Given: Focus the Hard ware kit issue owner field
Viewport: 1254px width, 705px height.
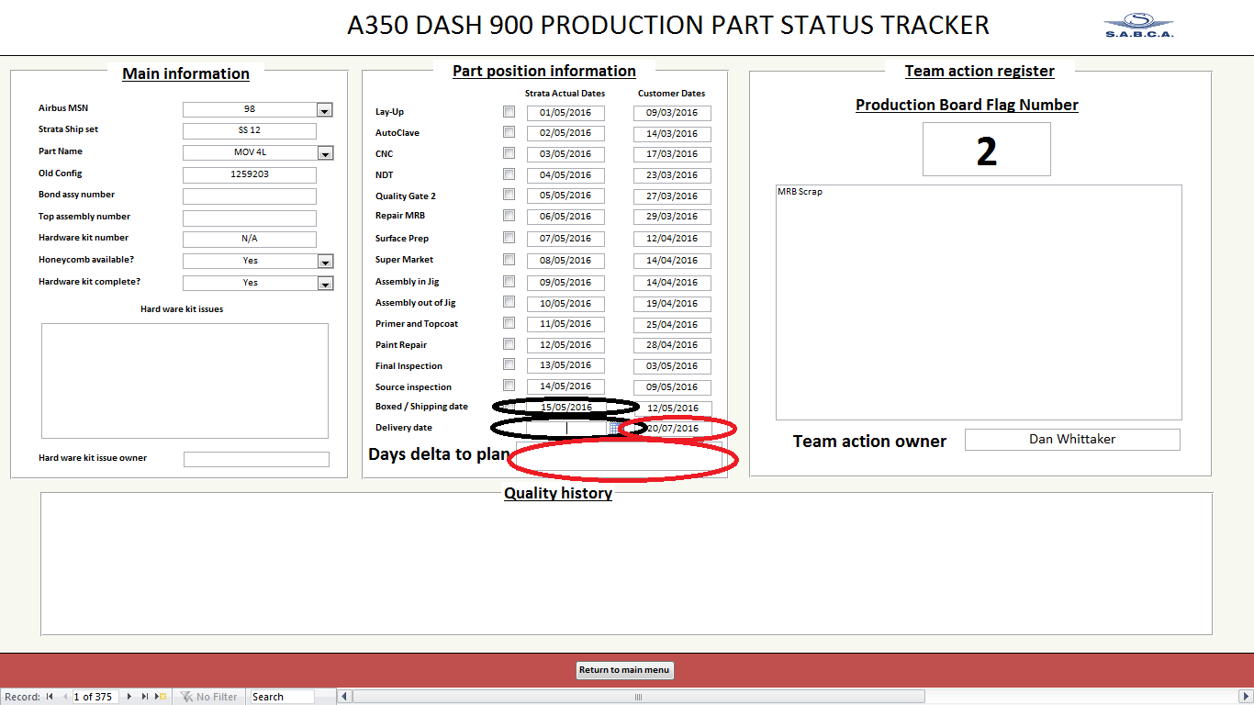Looking at the screenshot, I should 256,459.
